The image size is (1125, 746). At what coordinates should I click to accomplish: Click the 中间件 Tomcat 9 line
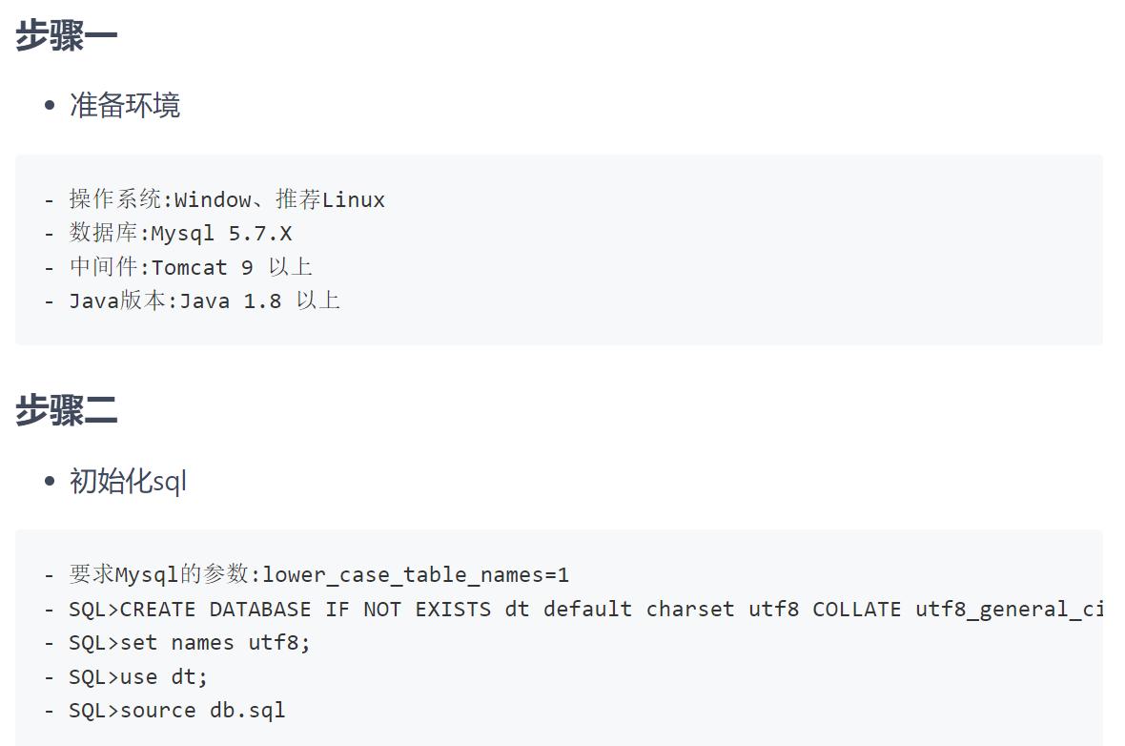(190, 267)
